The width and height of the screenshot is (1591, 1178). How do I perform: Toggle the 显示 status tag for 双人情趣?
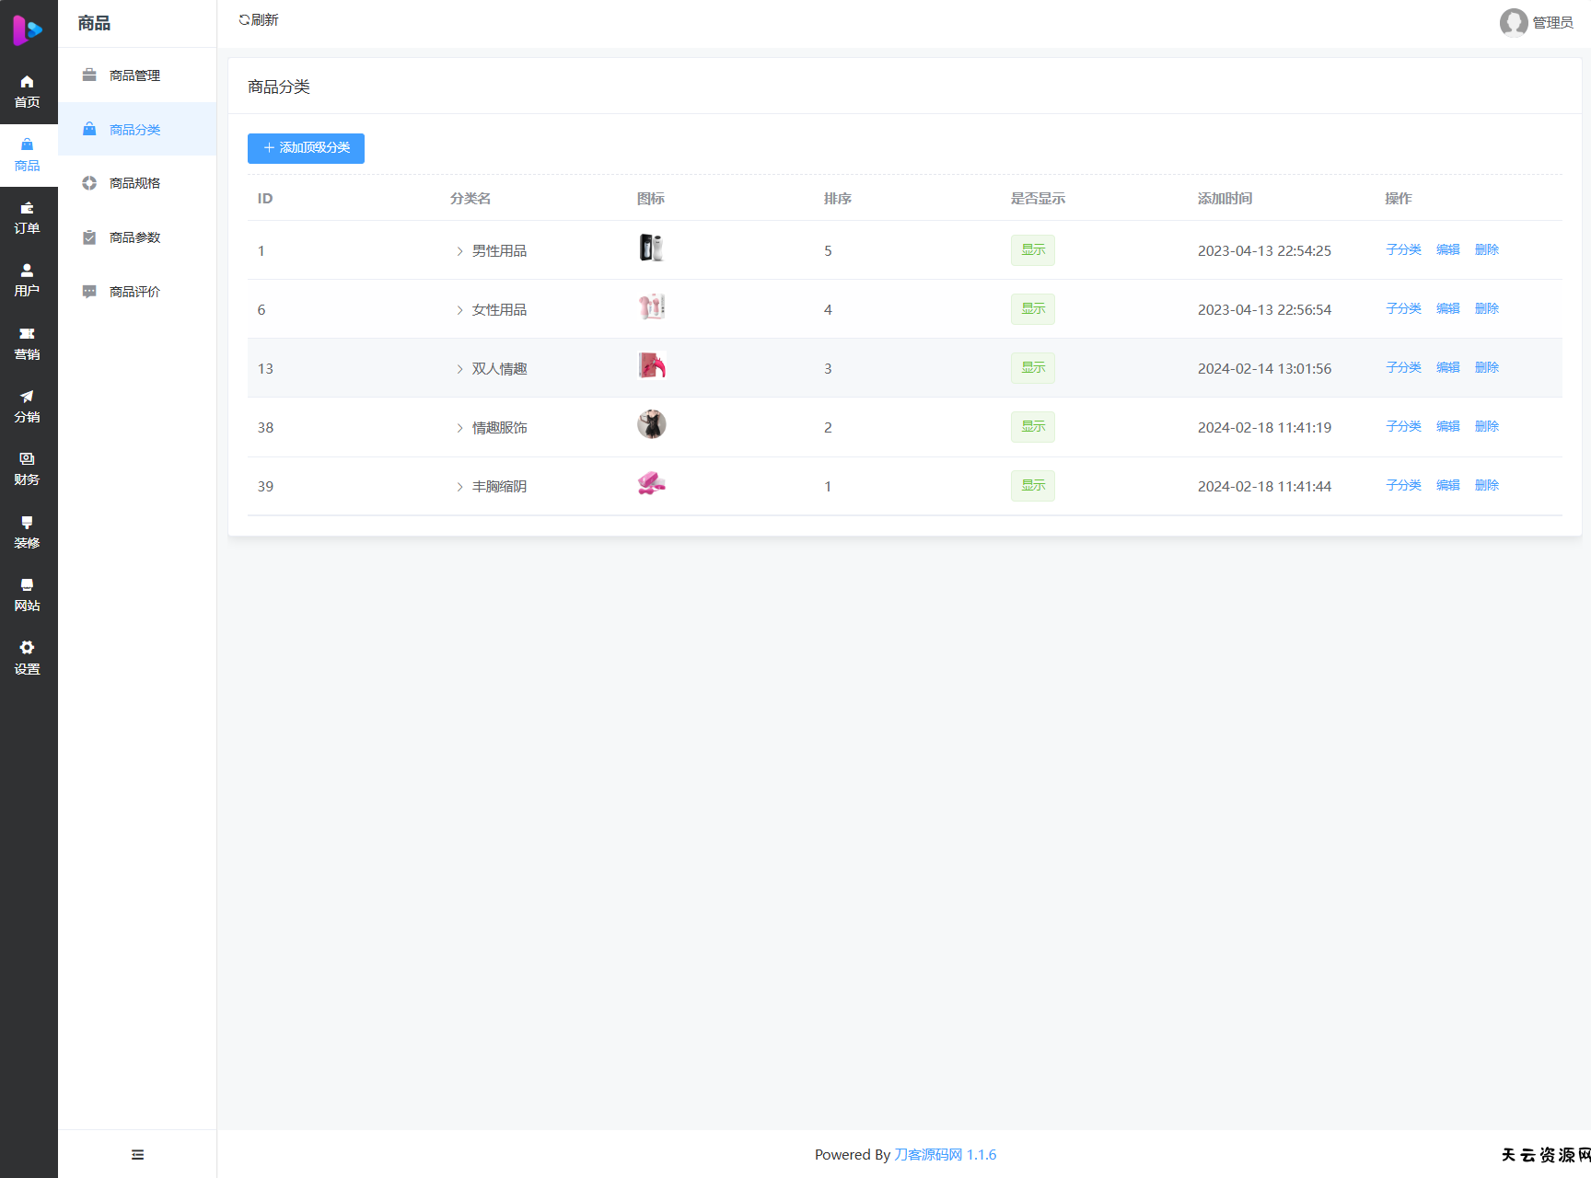[1032, 368]
